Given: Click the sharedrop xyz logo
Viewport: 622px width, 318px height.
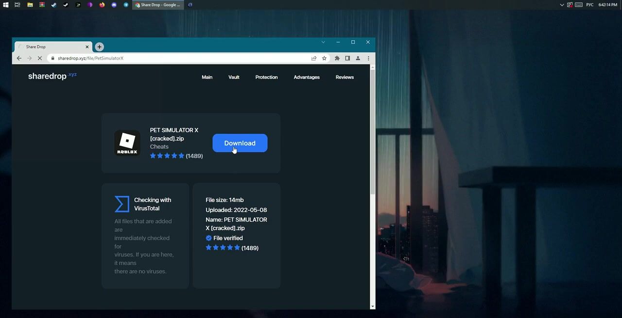Looking at the screenshot, I should pyautogui.click(x=52, y=76).
